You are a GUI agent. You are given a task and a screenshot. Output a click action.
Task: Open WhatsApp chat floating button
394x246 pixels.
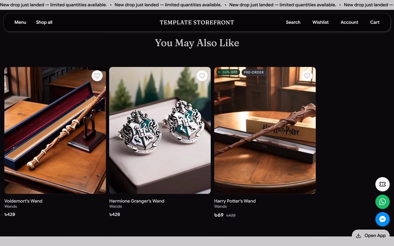[x=383, y=202]
